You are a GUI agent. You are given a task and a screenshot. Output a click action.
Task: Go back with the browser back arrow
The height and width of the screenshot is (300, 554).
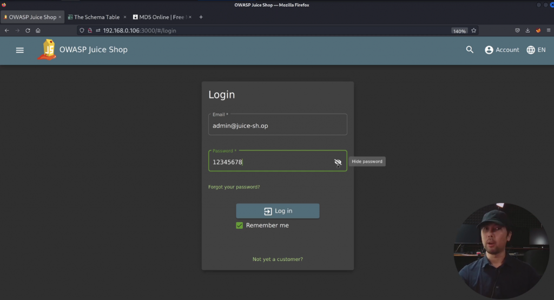point(6,31)
